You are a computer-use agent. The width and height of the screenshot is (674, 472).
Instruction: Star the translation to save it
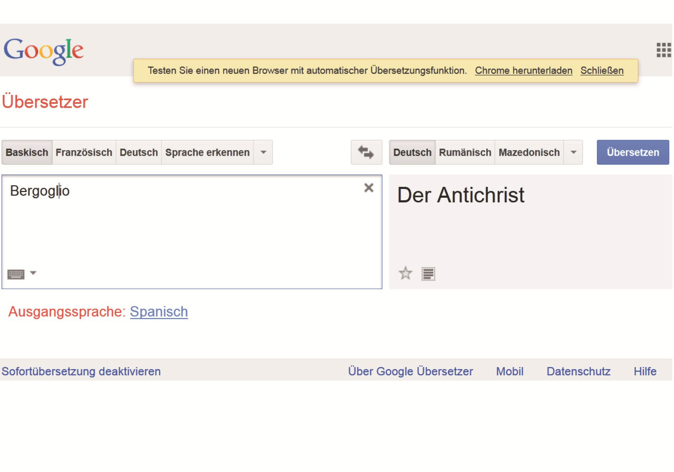coord(405,273)
